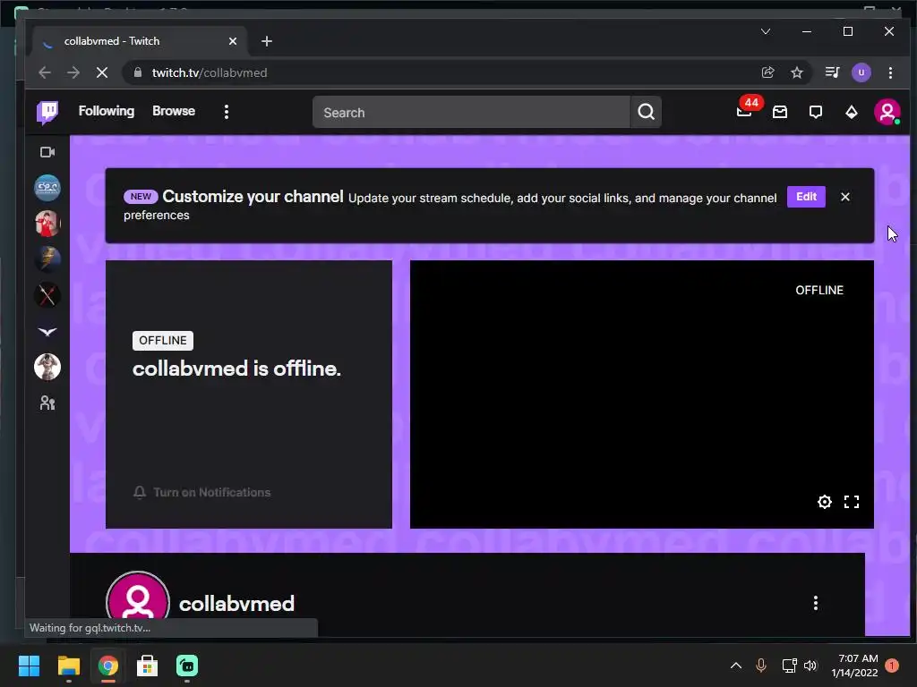
Task: Open notifications inbox with 44 badge
Action: click(744, 111)
